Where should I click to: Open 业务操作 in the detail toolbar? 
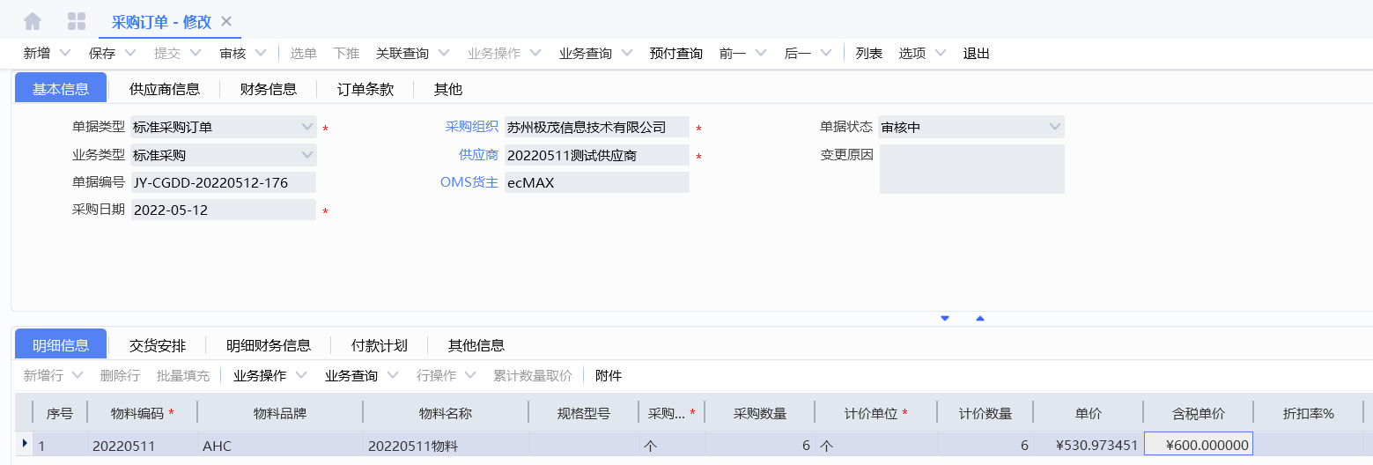point(260,376)
